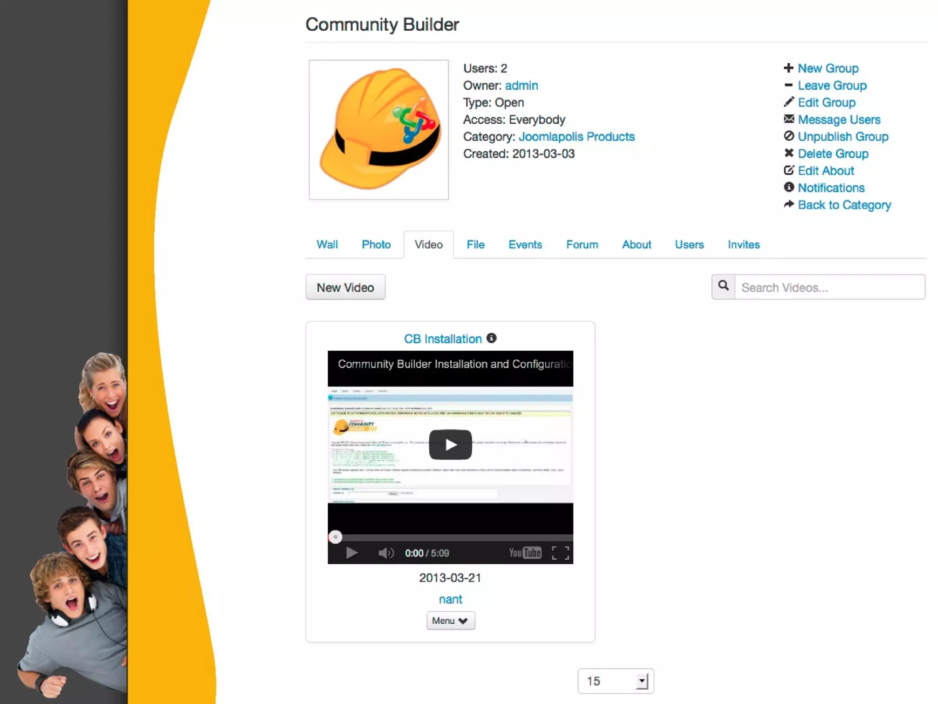Click the YouTube logo in player controls
This screenshot has height=704, width=938.
[525, 553]
